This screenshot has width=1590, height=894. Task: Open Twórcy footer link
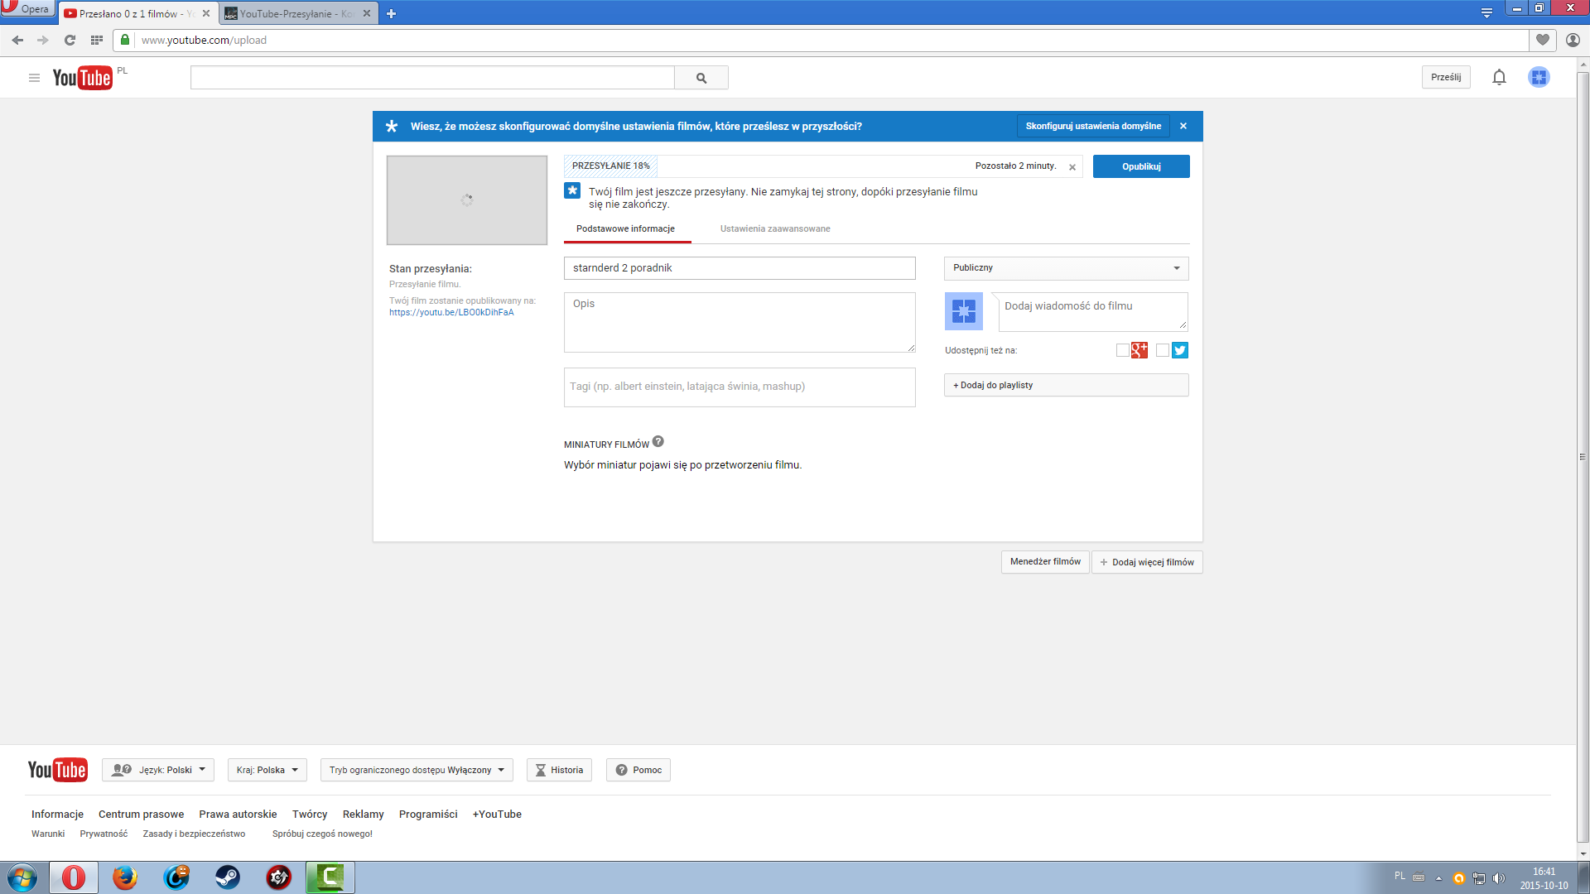[x=310, y=815]
